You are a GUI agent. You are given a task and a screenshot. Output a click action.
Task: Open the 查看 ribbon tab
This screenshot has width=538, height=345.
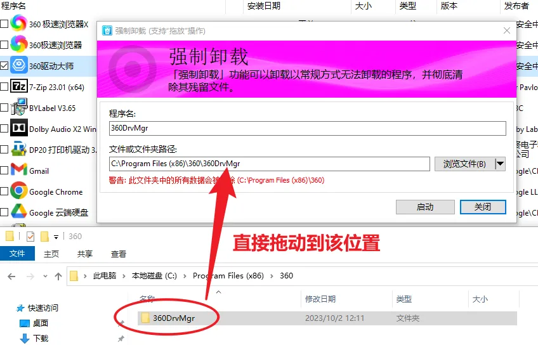[x=119, y=254]
